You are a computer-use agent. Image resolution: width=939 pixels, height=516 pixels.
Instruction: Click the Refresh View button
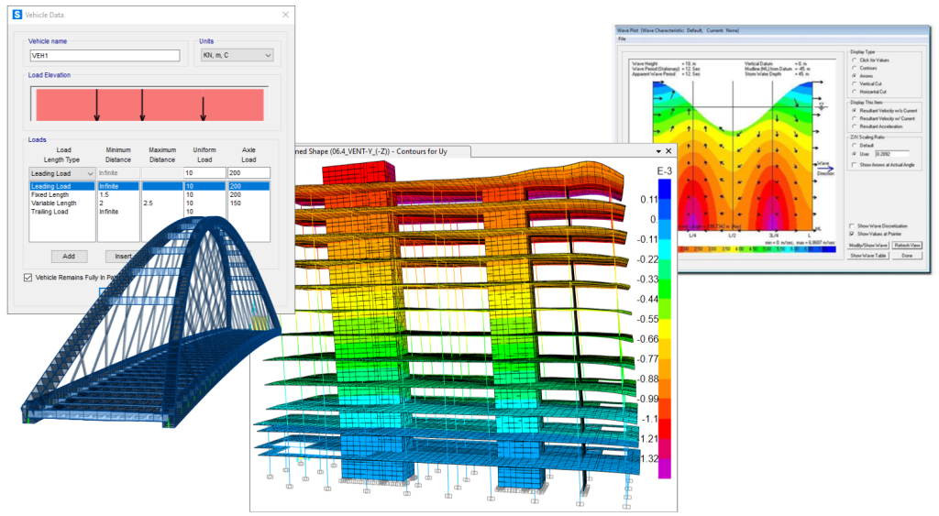907,246
